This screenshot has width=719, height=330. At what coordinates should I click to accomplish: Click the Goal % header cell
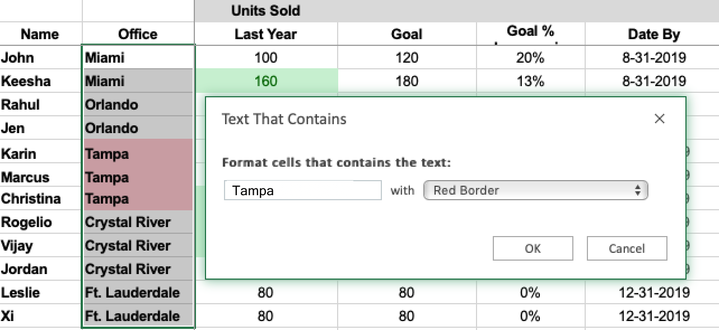pyautogui.click(x=530, y=32)
